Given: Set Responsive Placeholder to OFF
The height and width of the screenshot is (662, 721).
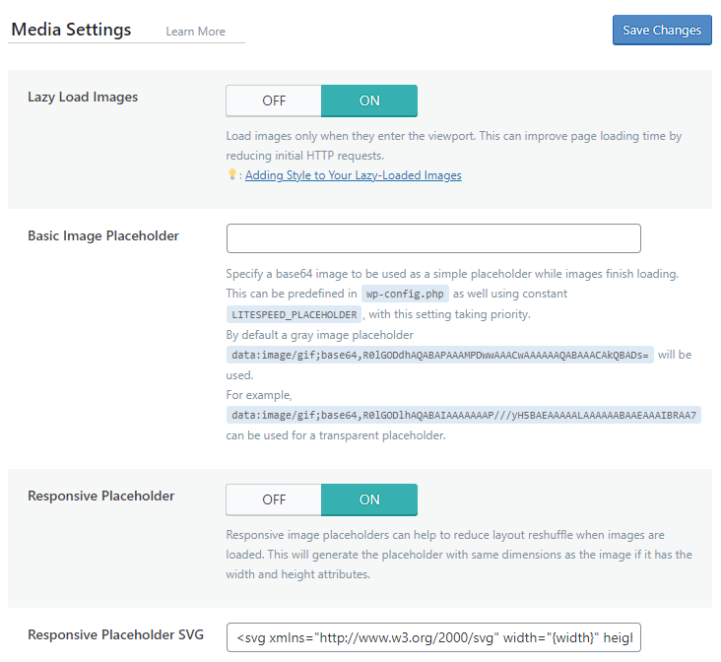Looking at the screenshot, I should 274,499.
